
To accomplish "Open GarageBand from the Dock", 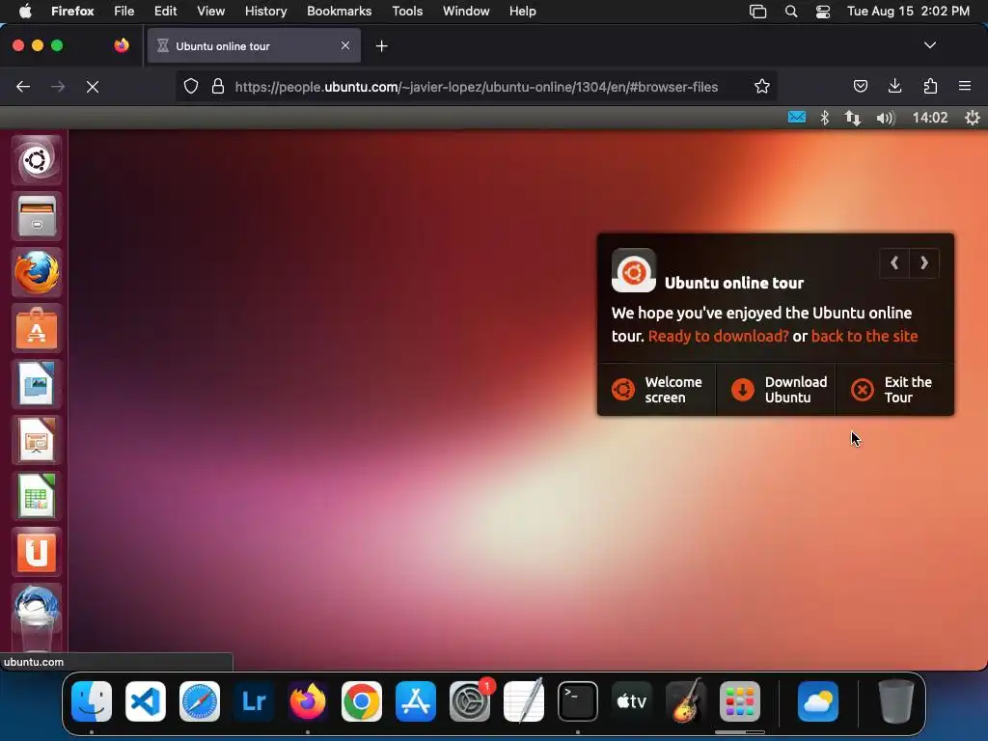I will coord(686,700).
